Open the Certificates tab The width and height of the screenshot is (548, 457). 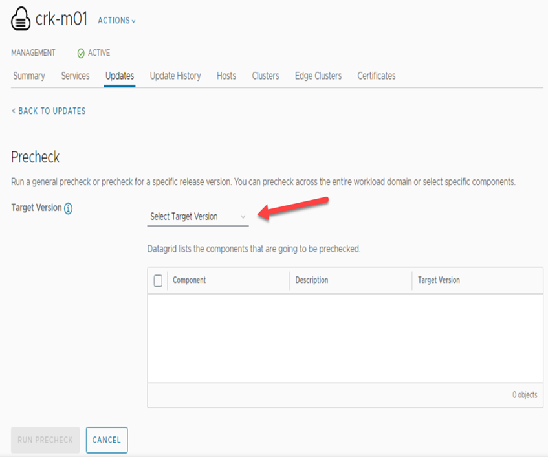click(377, 76)
